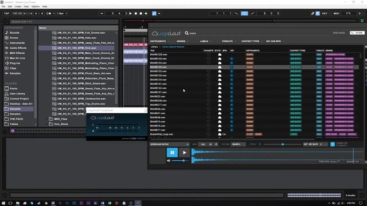Select UM_Kit_01_100_BPM_Tambourine.wav in browser
The image size is (367, 206).
[x=81, y=99]
